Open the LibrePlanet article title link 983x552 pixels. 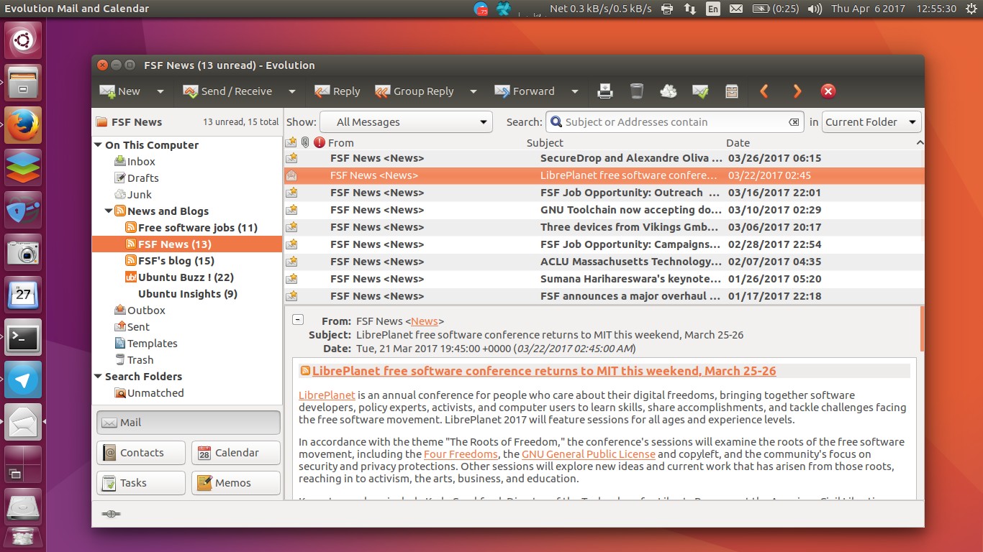pos(544,371)
